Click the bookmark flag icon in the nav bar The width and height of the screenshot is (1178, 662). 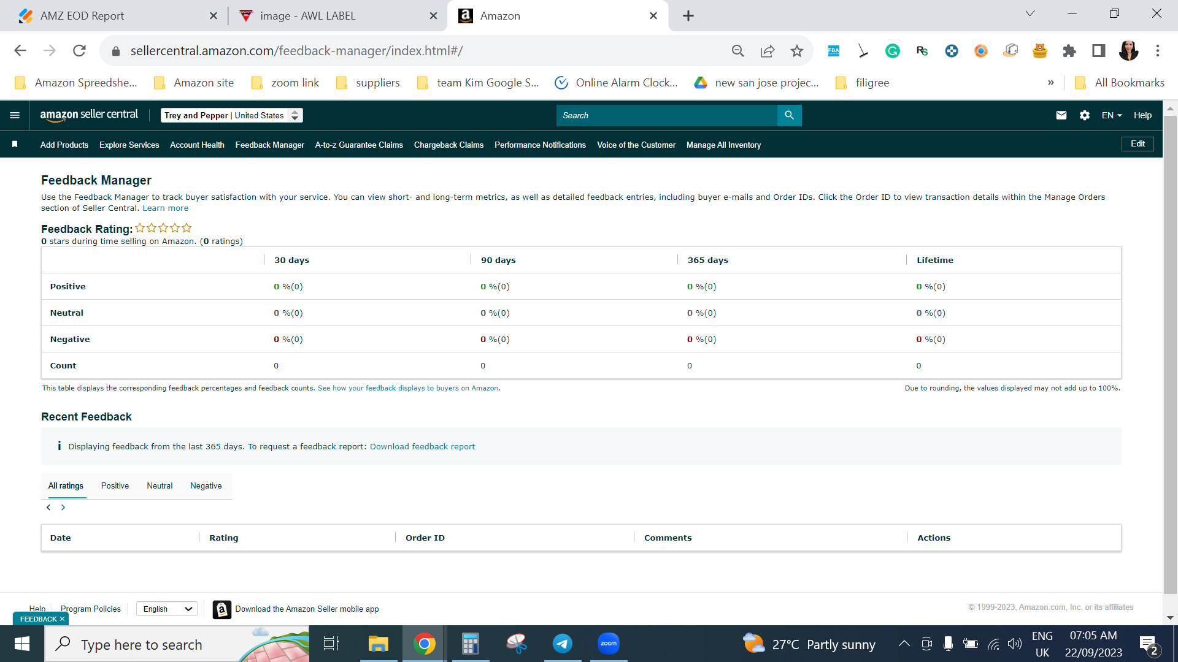[15, 144]
